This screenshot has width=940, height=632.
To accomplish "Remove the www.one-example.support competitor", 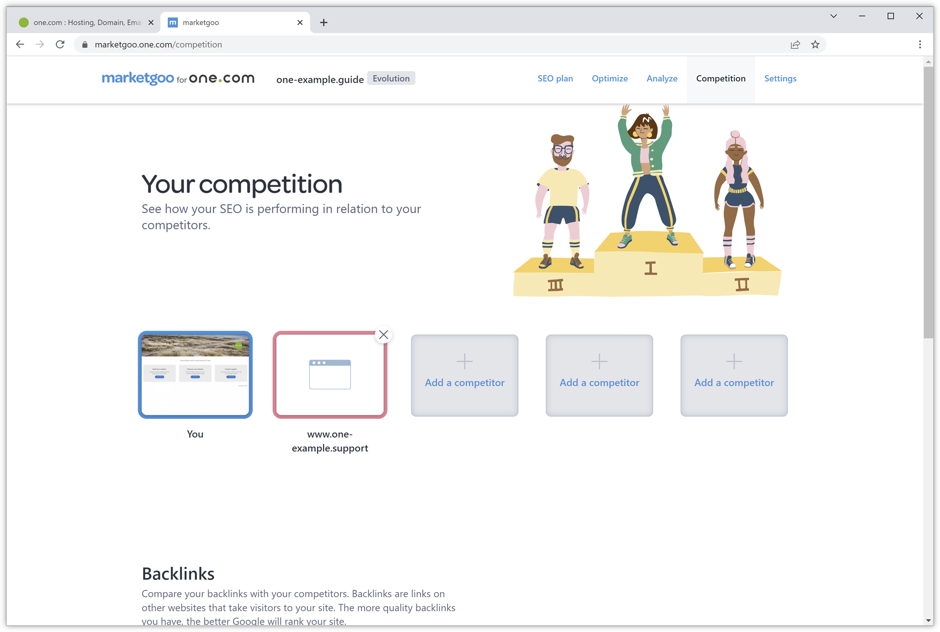I will (x=383, y=335).
